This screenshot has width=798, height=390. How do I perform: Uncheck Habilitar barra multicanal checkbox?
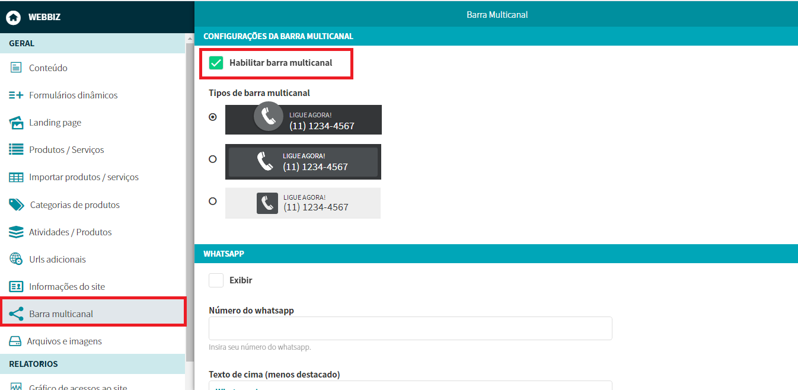click(x=216, y=63)
